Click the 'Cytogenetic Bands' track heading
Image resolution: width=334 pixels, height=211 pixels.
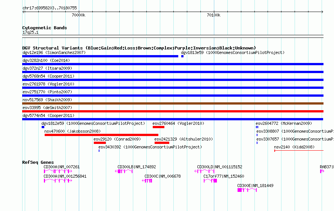click(45, 28)
